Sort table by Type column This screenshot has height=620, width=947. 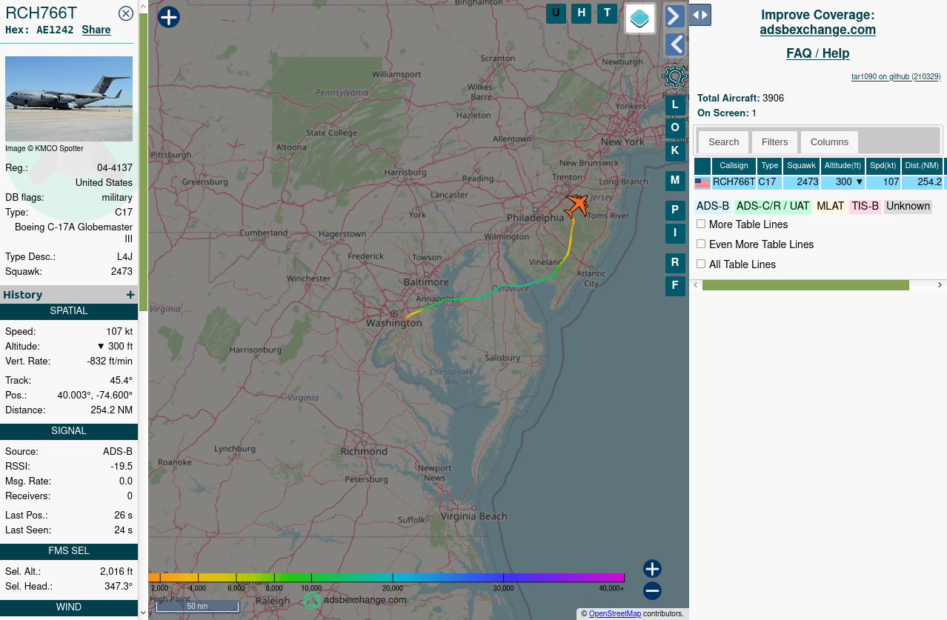pos(770,166)
